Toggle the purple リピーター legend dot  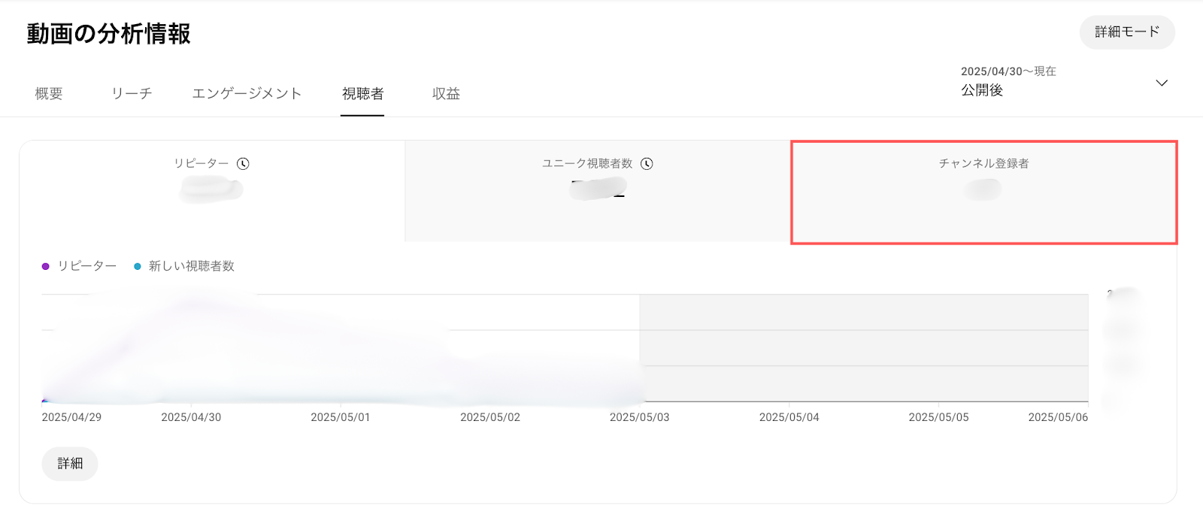click(x=46, y=266)
